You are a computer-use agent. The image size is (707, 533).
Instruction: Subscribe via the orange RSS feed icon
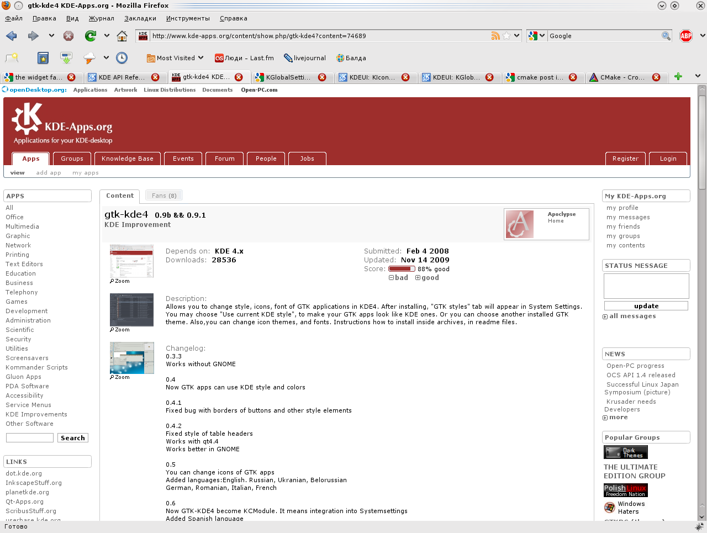point(495,36)
